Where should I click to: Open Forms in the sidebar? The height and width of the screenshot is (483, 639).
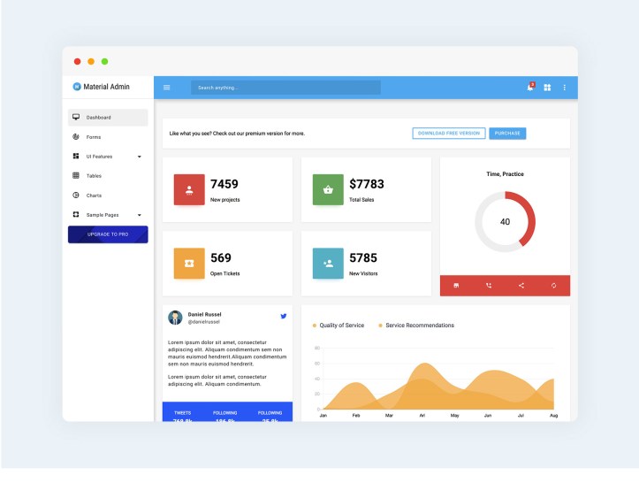94,137
